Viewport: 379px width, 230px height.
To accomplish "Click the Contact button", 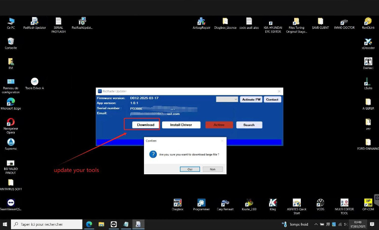I will point(272,100).
